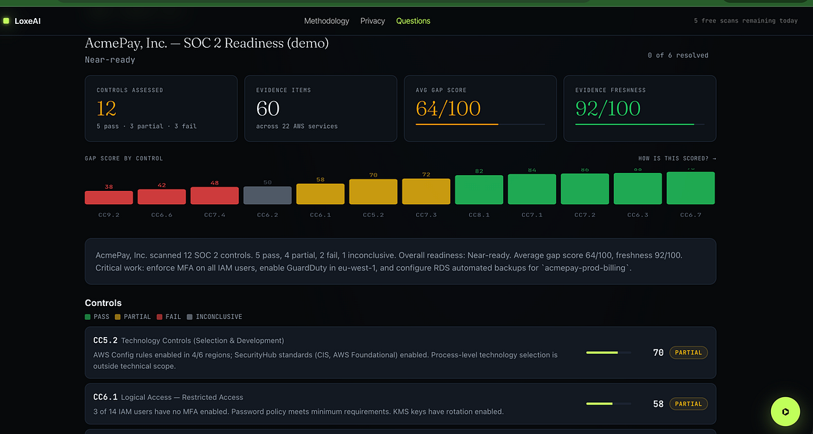Click score 58 in CC6.1 row
This screenshot has height=434, width=813.
pos(658,404)
